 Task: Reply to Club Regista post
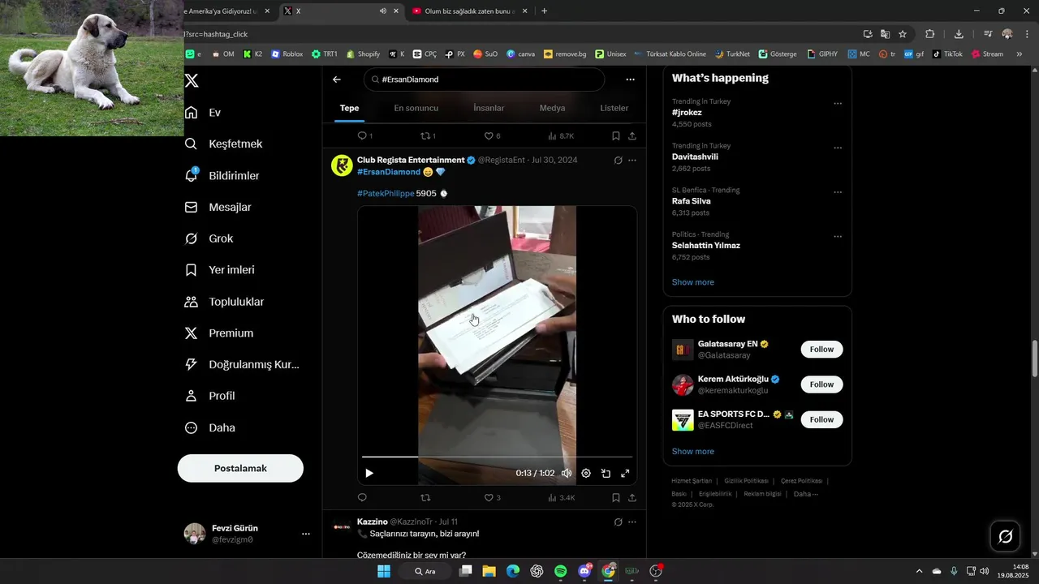point(362,497)
